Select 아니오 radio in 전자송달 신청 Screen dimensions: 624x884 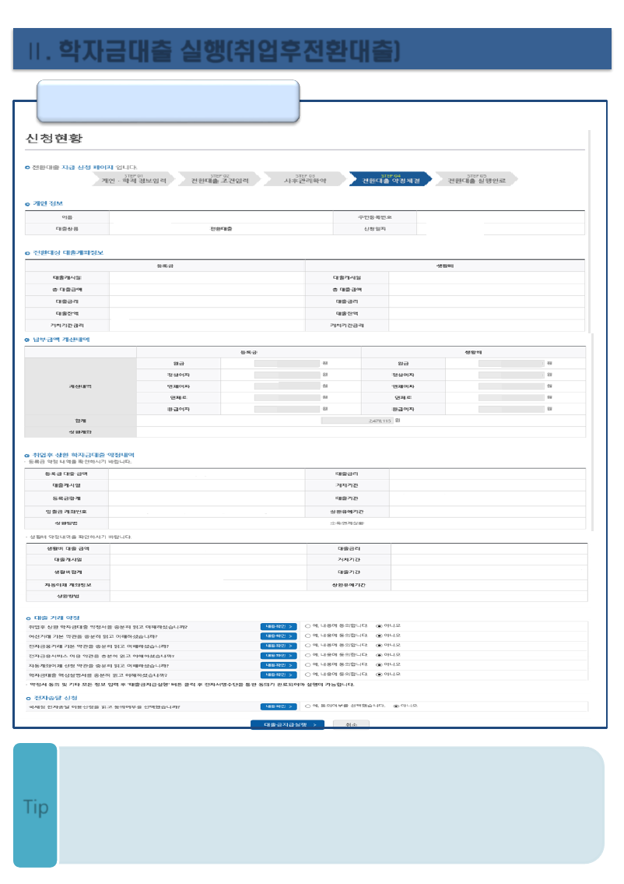396,706
